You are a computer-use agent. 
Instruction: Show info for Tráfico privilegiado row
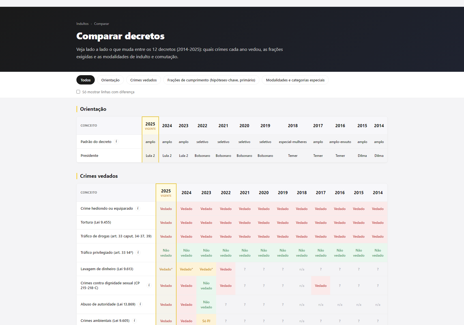[x=138, y=253]
